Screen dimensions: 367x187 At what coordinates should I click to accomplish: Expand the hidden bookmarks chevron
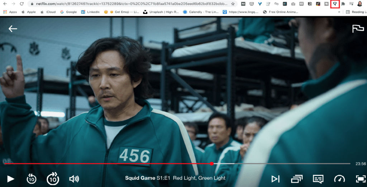(x=339, y=12)
